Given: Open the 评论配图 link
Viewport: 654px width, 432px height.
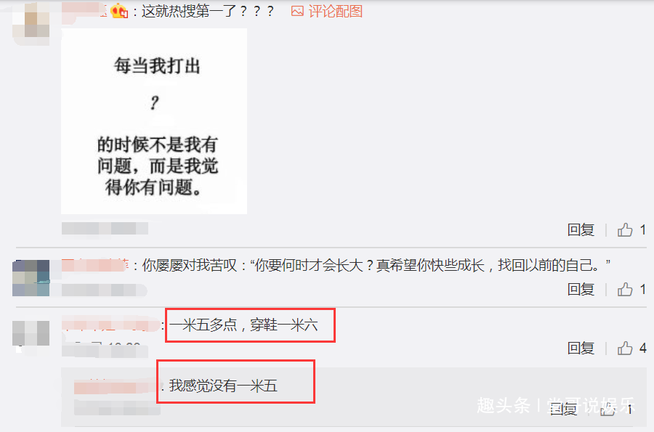Looking at the screenshot, I should tap(335, 11).
